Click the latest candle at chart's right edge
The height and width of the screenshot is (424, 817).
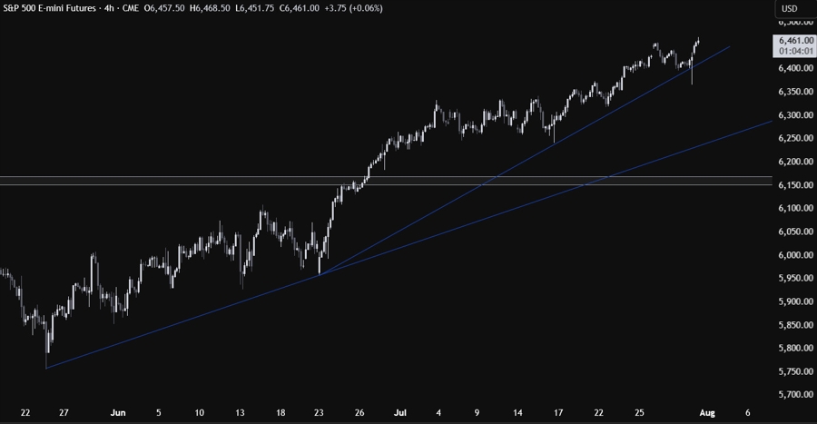[698, 41]
